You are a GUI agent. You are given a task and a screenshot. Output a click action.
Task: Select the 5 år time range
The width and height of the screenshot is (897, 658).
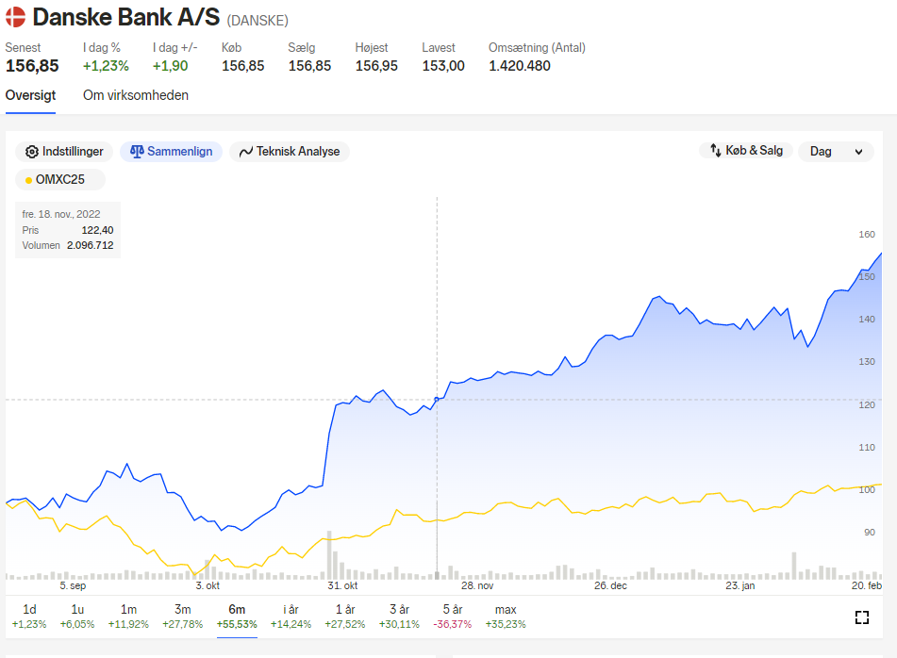(x=453, y=617)
